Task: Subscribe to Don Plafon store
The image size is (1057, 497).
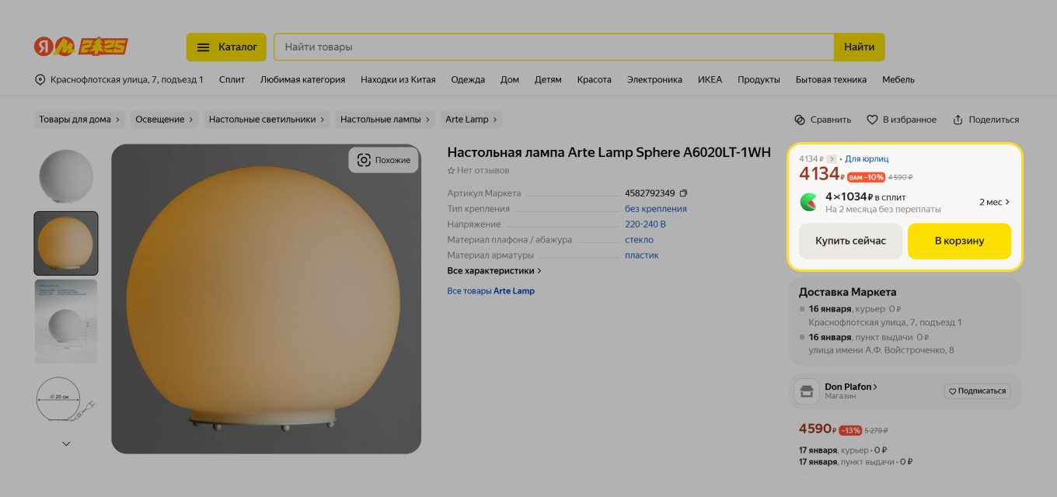Action: [x=977, y=391]
